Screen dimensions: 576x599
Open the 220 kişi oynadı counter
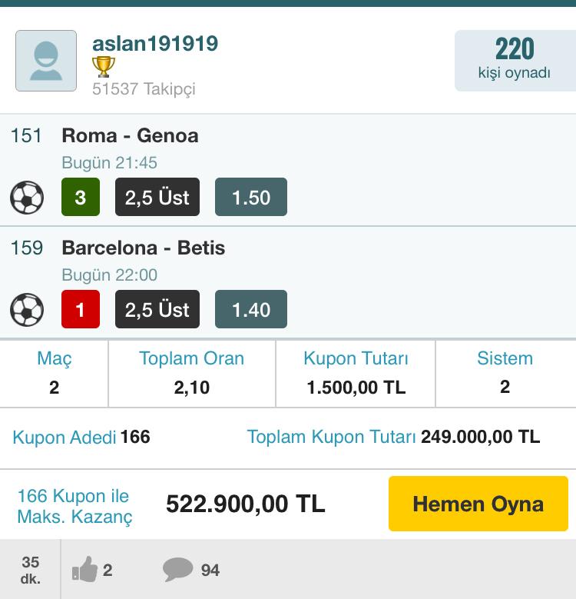click(x=515, y=61)
